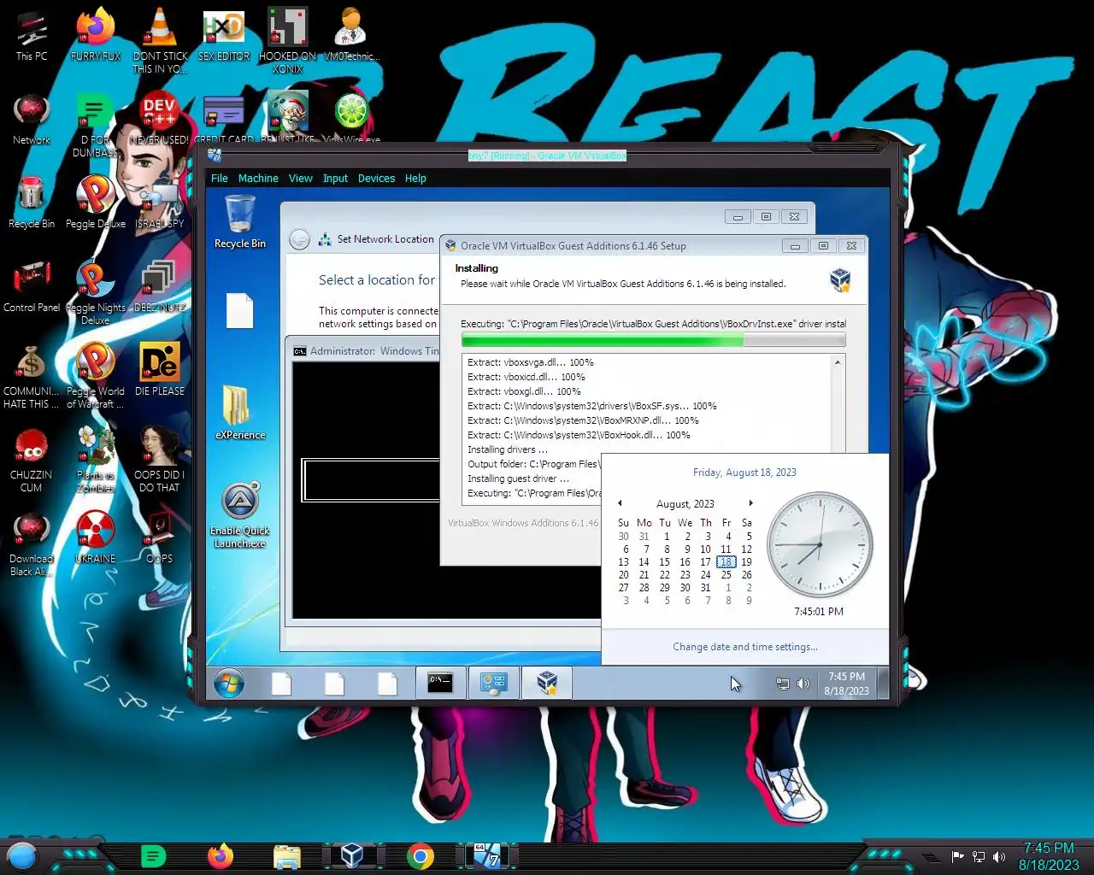Open Recycle Bin inside the Windows 7 VM

coord(240,221)
